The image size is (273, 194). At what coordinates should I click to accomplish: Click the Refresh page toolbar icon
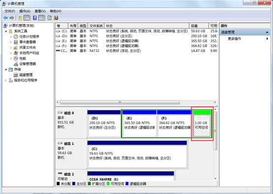tap(50, 18)
